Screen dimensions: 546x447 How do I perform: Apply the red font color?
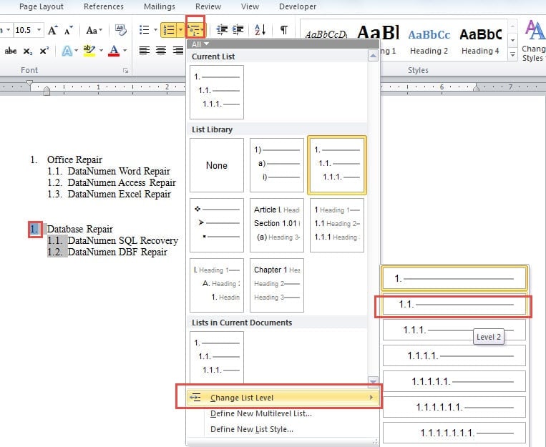coord(114,51)
